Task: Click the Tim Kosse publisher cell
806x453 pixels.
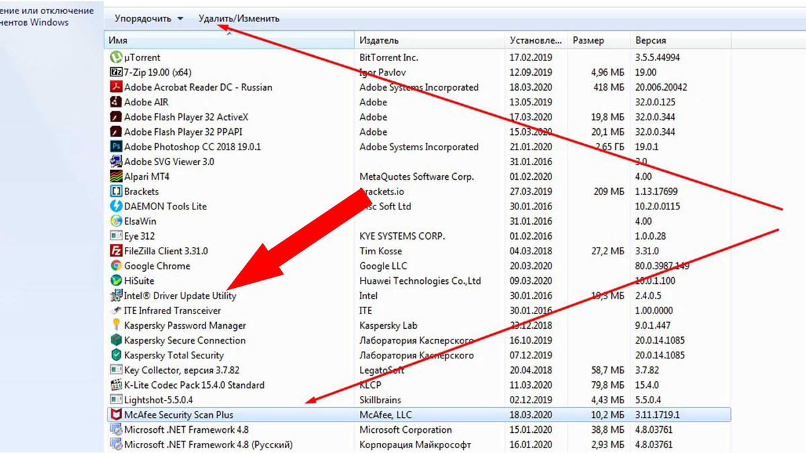Action: click(x=382, y=251)
